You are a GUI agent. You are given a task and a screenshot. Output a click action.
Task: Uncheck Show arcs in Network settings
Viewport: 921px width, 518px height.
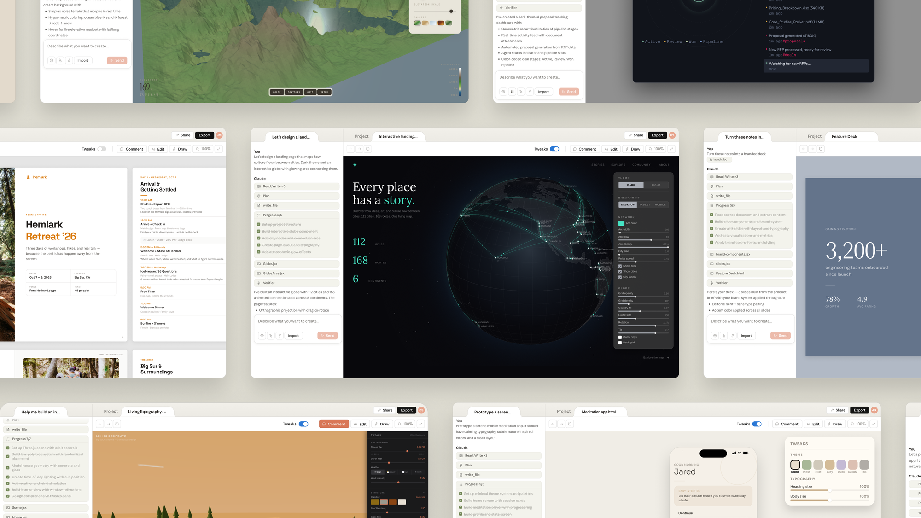point(620,266)
